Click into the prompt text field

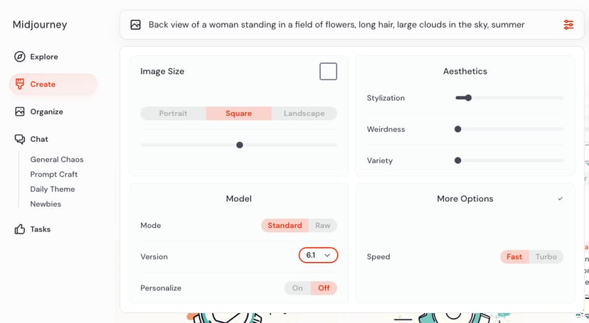[336, 25]
